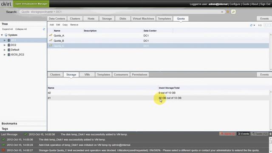Sort by the Data Center column header
Screen dimensions: 272x153
150,31
